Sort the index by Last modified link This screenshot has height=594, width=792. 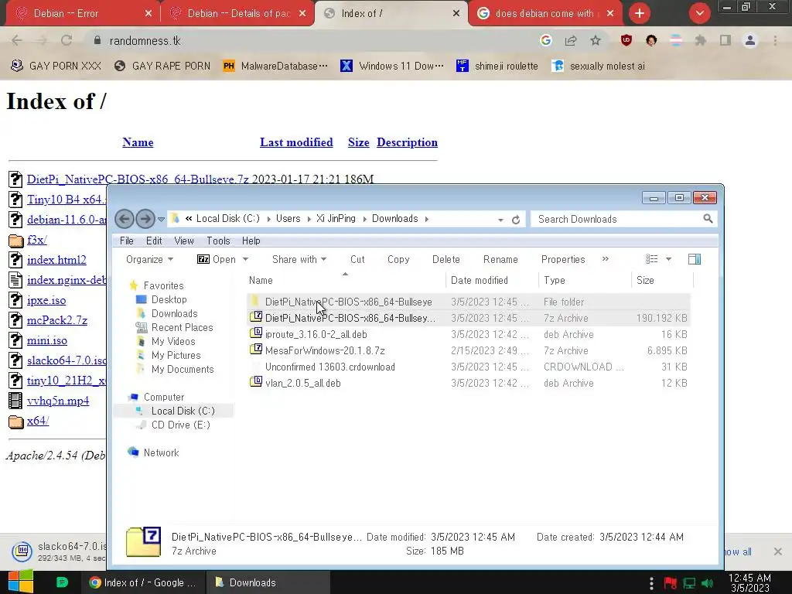click(296, 142)
